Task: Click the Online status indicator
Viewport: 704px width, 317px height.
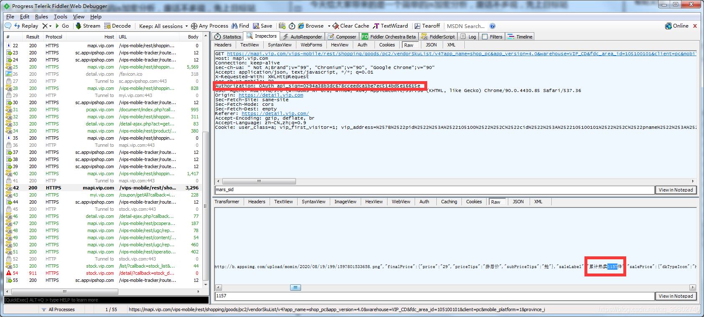Action: point(677,26)
